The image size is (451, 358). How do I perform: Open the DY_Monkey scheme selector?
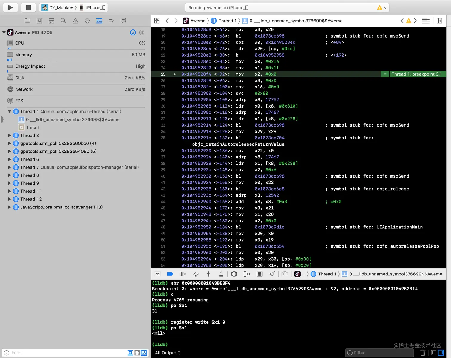[x=58, y=7]
